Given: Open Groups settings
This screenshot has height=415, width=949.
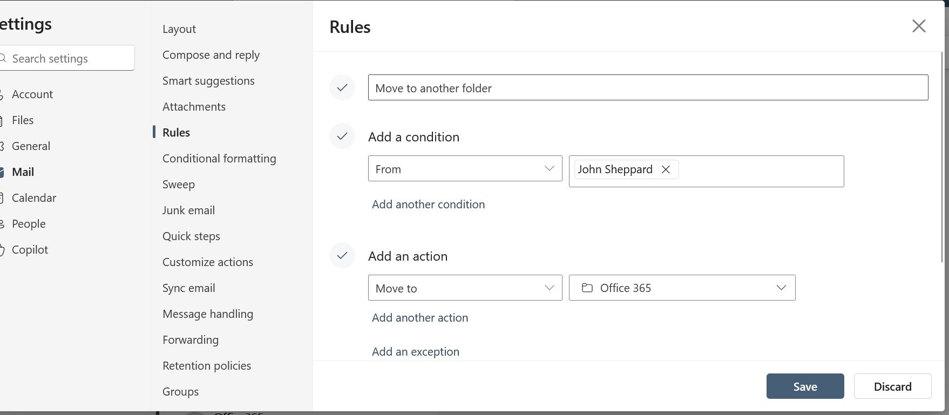Looking at the screenshot, I should [180, 392].
